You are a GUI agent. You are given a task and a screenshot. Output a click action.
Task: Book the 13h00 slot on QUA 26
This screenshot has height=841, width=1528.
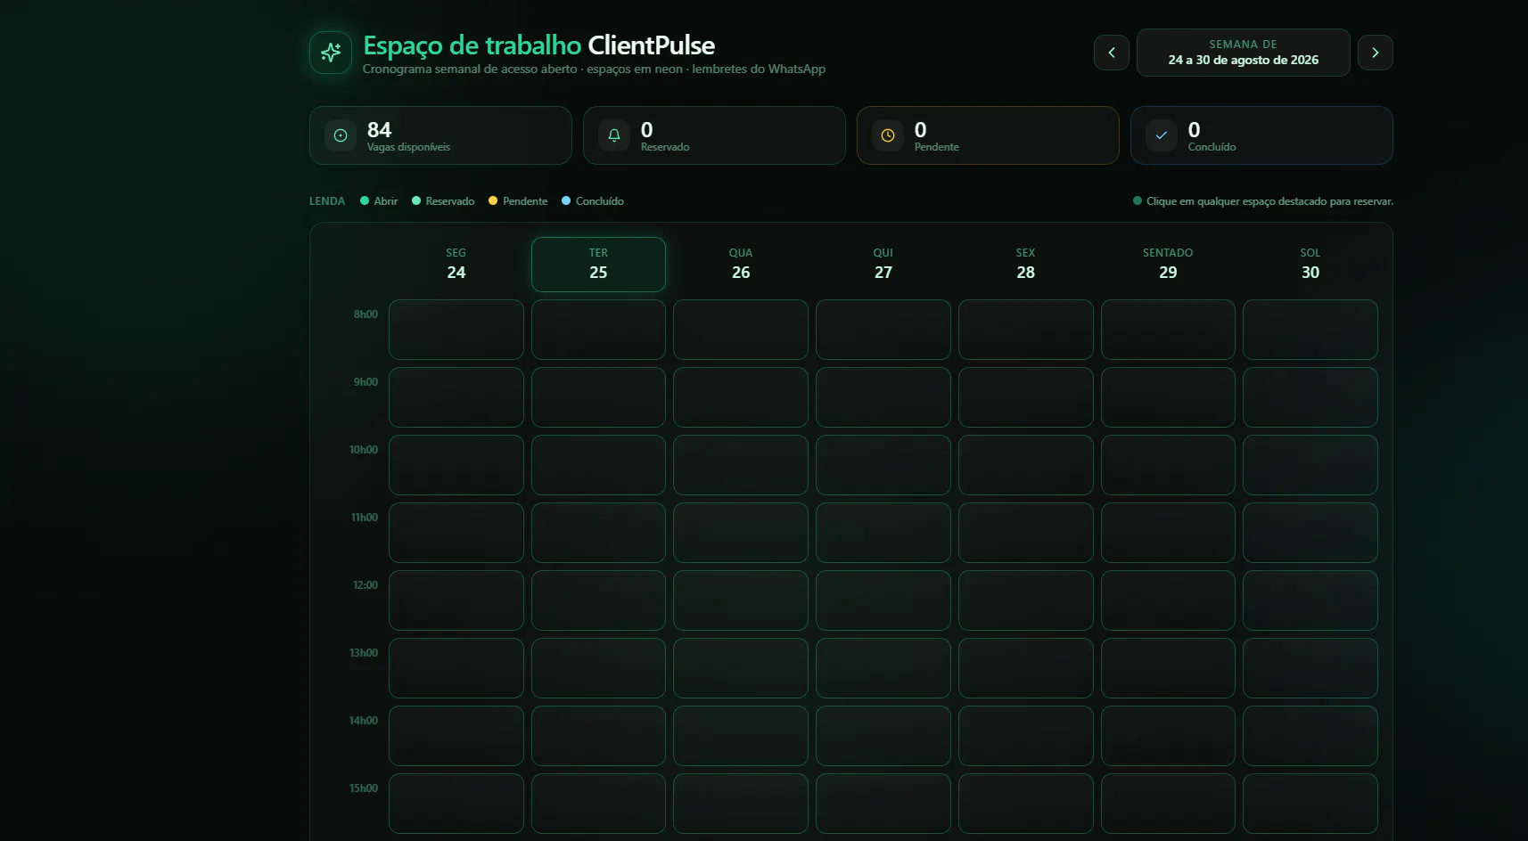tap(741, 668)
